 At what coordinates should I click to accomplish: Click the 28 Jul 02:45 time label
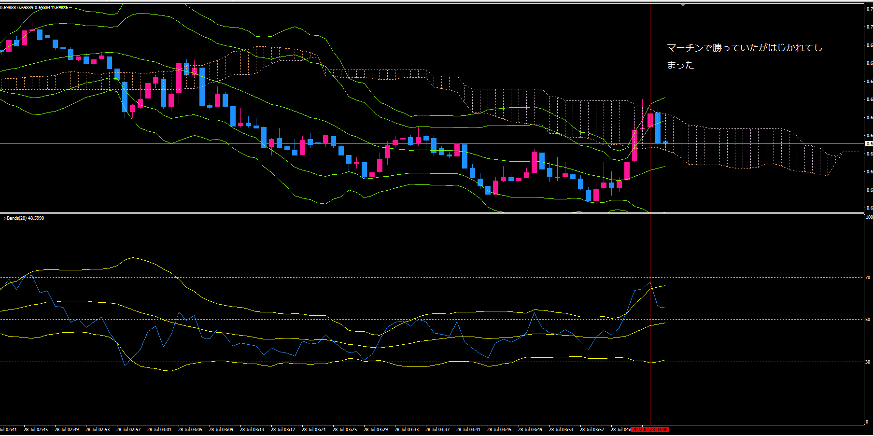pos(36,429)
